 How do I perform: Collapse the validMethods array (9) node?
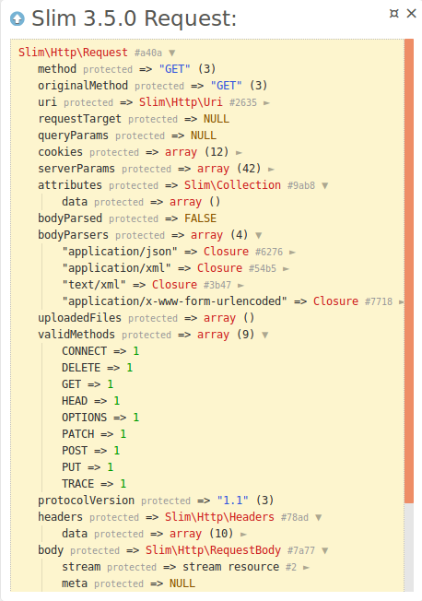264,335
